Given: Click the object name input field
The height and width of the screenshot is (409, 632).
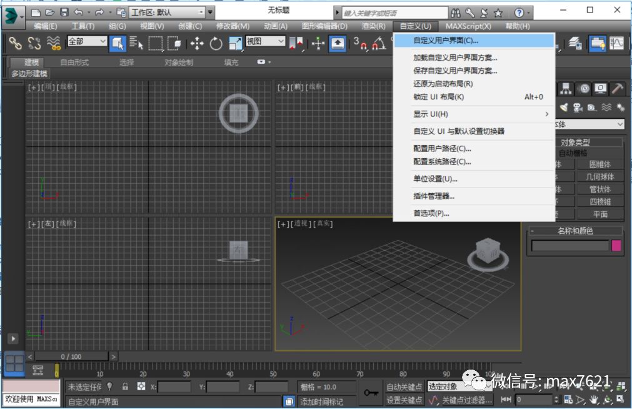Looking at the screenshot, I should (x=569, y=246).
